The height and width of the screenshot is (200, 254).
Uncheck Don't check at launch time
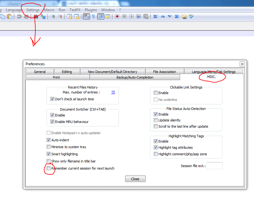click(52, 99)
